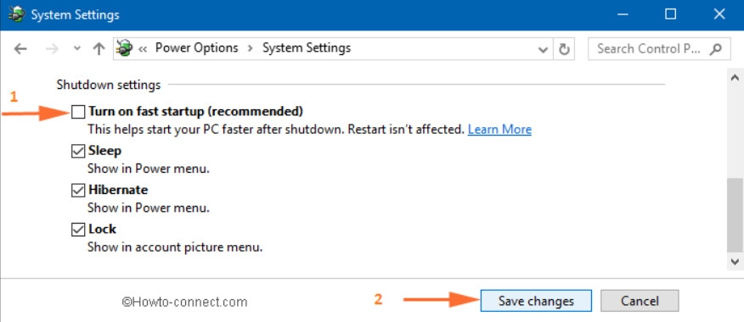Screen dimensions: 744x322
Task: Click the System Settings title bar icon
Action: click(x=17, y=14)
